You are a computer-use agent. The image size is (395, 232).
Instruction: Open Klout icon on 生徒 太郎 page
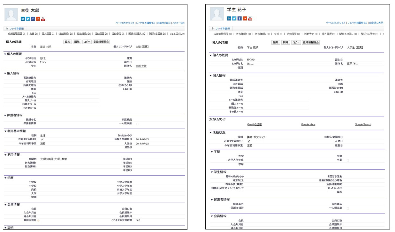click(38, 18)
